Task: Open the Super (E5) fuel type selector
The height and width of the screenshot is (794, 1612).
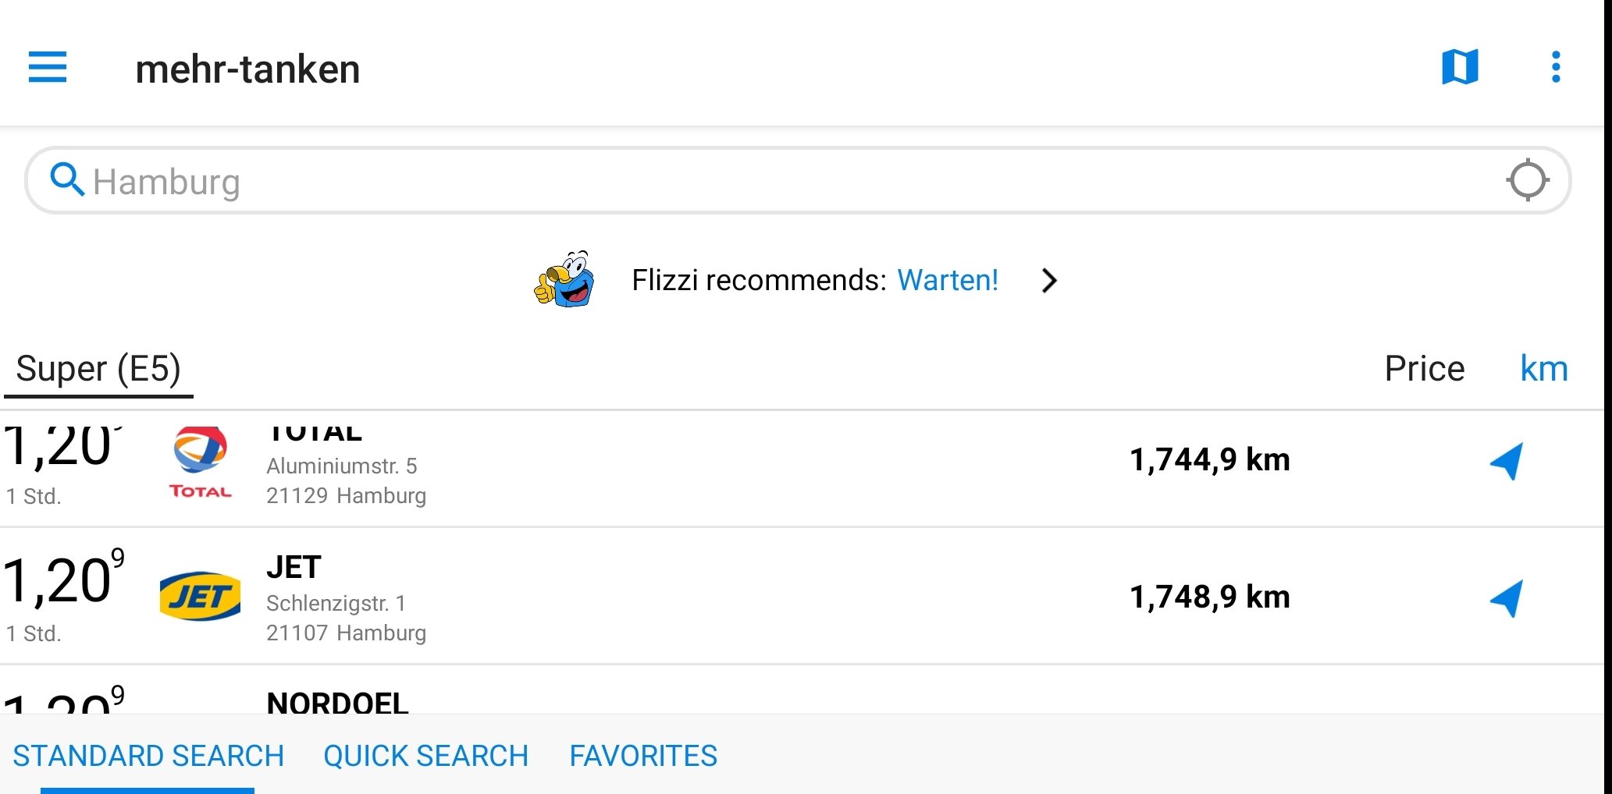Action: point(98,369)
